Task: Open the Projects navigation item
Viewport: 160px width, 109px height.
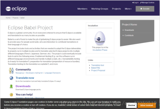Action: (116, 9)
